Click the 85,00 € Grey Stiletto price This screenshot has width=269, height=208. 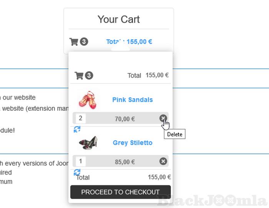[125, 162]
